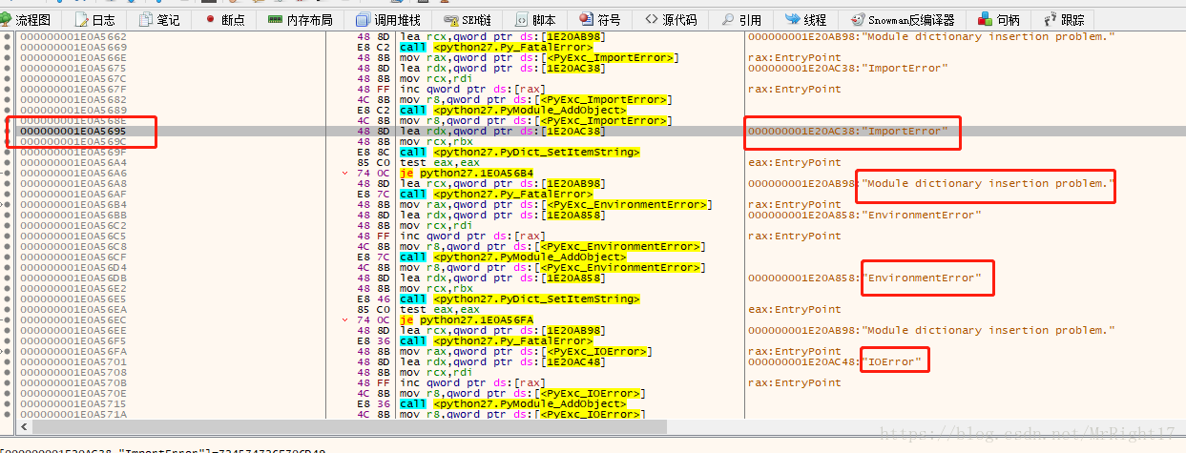The width and height of the screenshot is (1186, 453).
Task: Click address 000000001E0A56B4
Action: coord(73,204)
